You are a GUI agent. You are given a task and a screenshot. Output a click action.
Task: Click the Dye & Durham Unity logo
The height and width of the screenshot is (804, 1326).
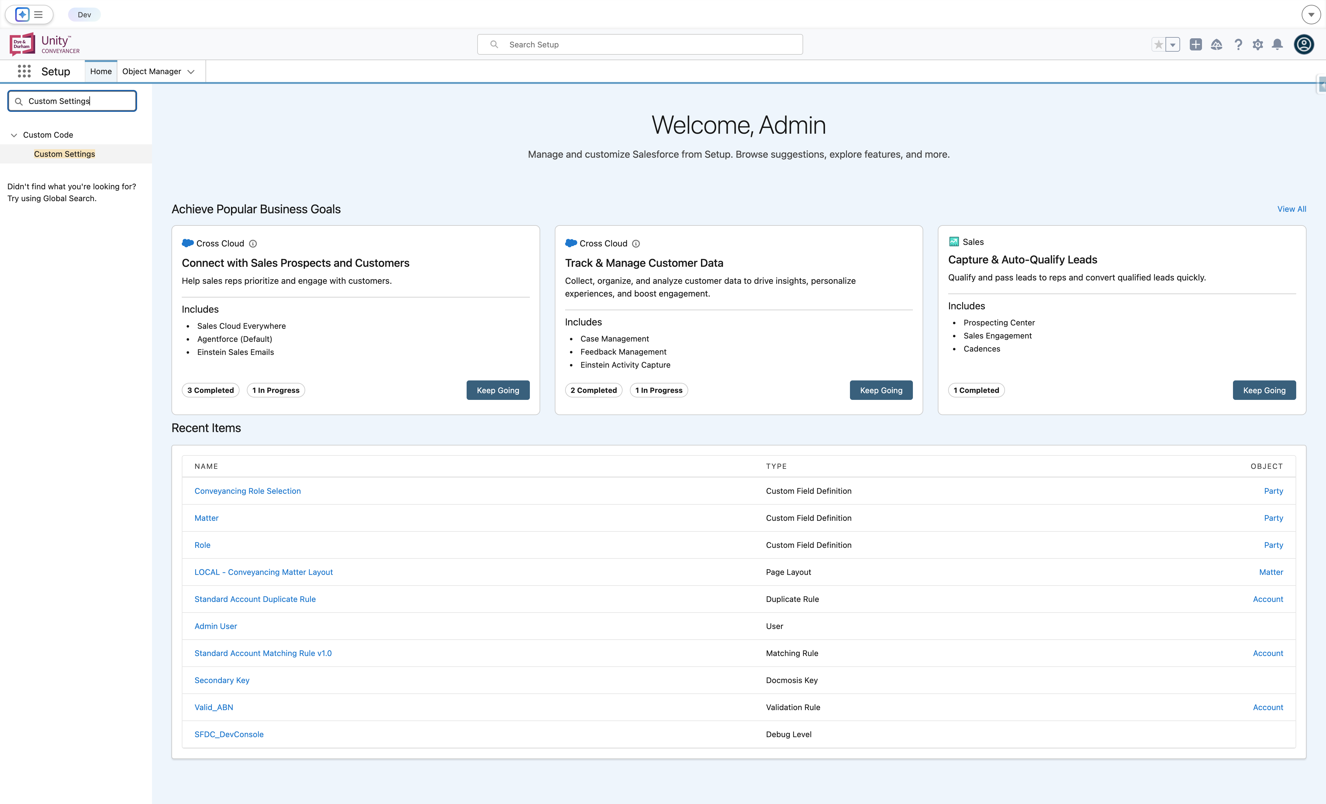(45, 44)
